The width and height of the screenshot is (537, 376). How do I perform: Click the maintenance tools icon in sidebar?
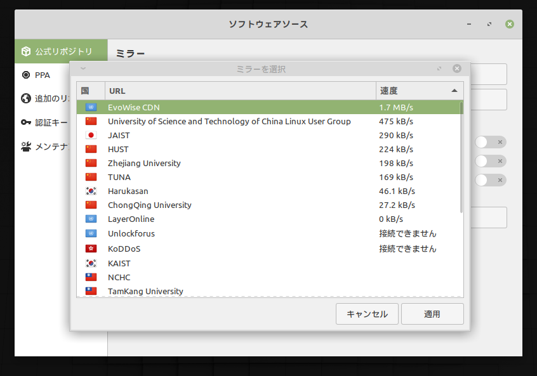[26, 146]
